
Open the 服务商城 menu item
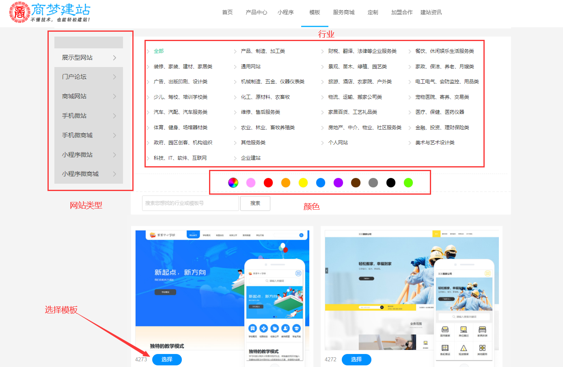tap(343, 12)
